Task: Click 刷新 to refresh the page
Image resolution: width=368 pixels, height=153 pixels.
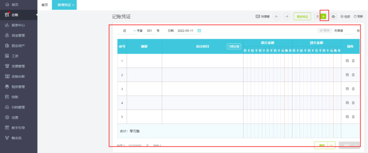Action: 358,17
